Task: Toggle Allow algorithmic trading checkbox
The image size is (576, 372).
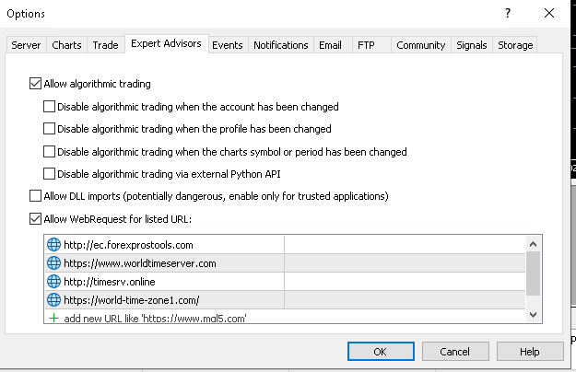Action: [36, 84]
